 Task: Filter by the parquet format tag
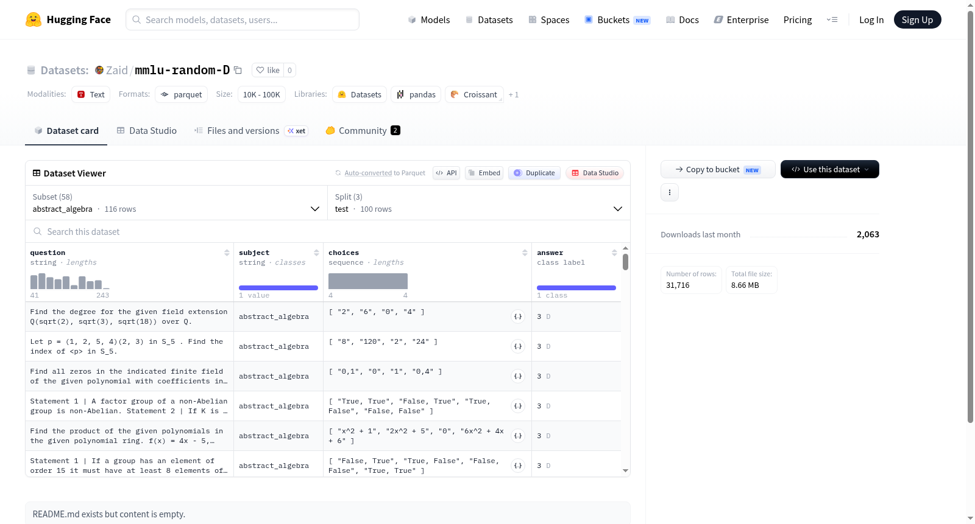pos(182,94)
